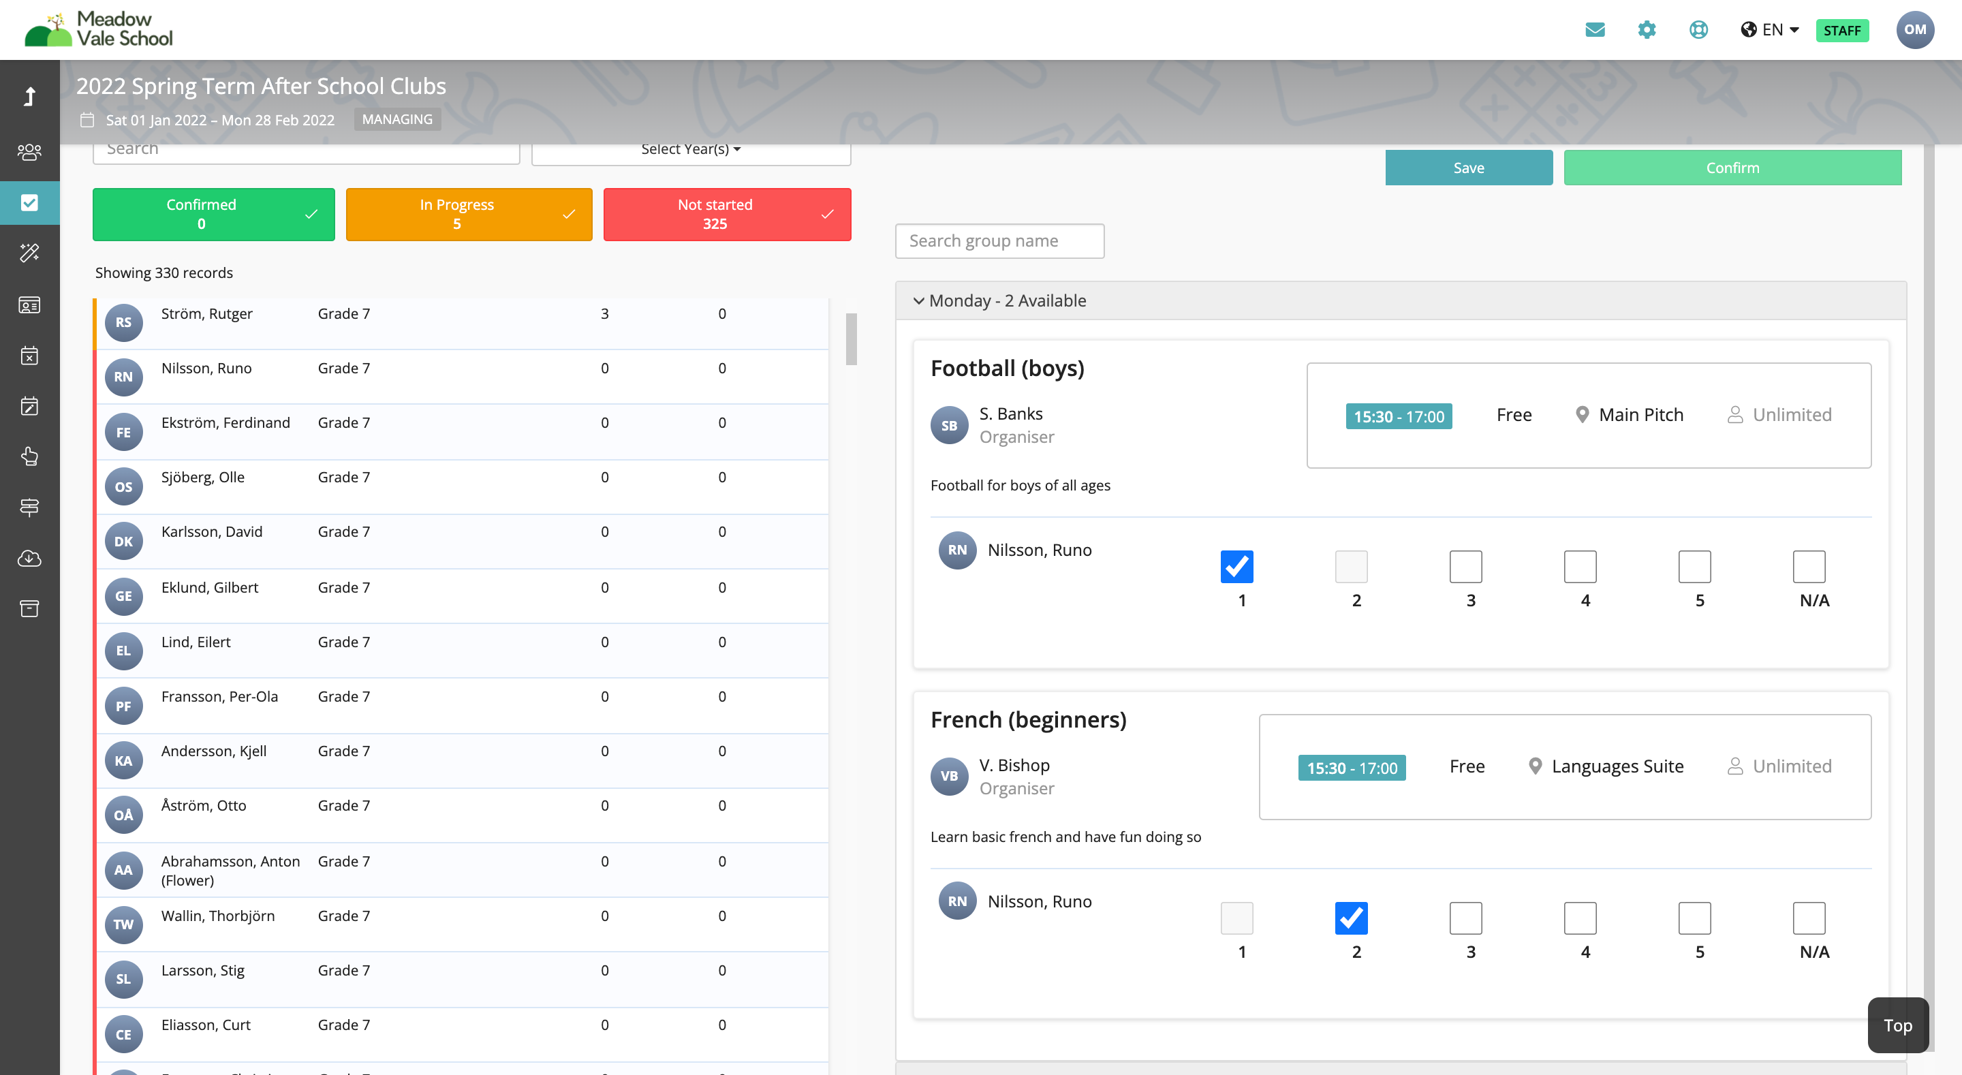This screenshot has height=1075, width=1962.
Task: Select student Åström, Otto
Action: point(462,815)
